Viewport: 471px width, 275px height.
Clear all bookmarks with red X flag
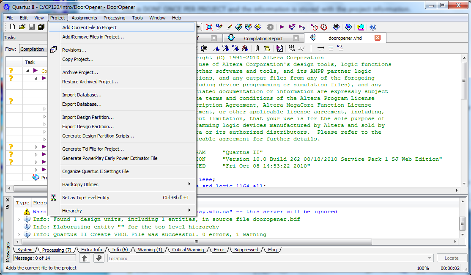[x=245, y=48]
